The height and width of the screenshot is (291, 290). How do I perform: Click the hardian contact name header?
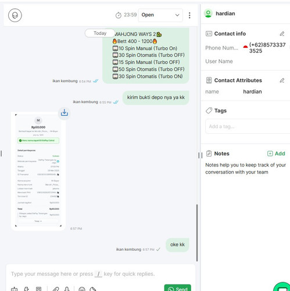click(225, 13)
